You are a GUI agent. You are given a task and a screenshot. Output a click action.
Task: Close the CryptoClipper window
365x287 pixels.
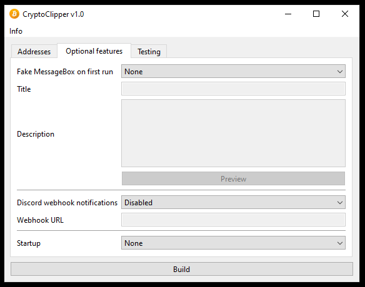pyautogui.click(x=345, y=14)
